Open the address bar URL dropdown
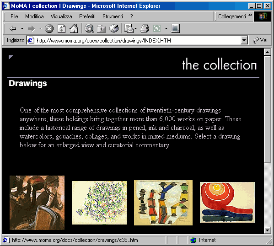The height and width of the screenshot is (246, 274). click(x=244, y=41)
